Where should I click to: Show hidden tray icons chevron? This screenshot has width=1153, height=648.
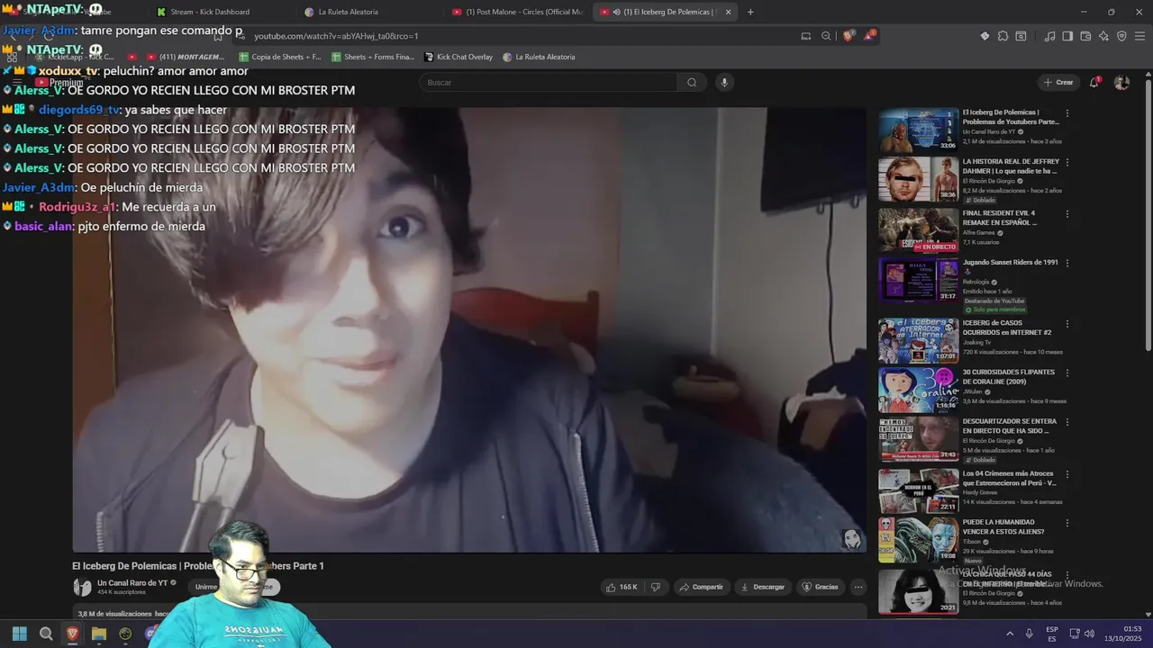point(1010,634)
